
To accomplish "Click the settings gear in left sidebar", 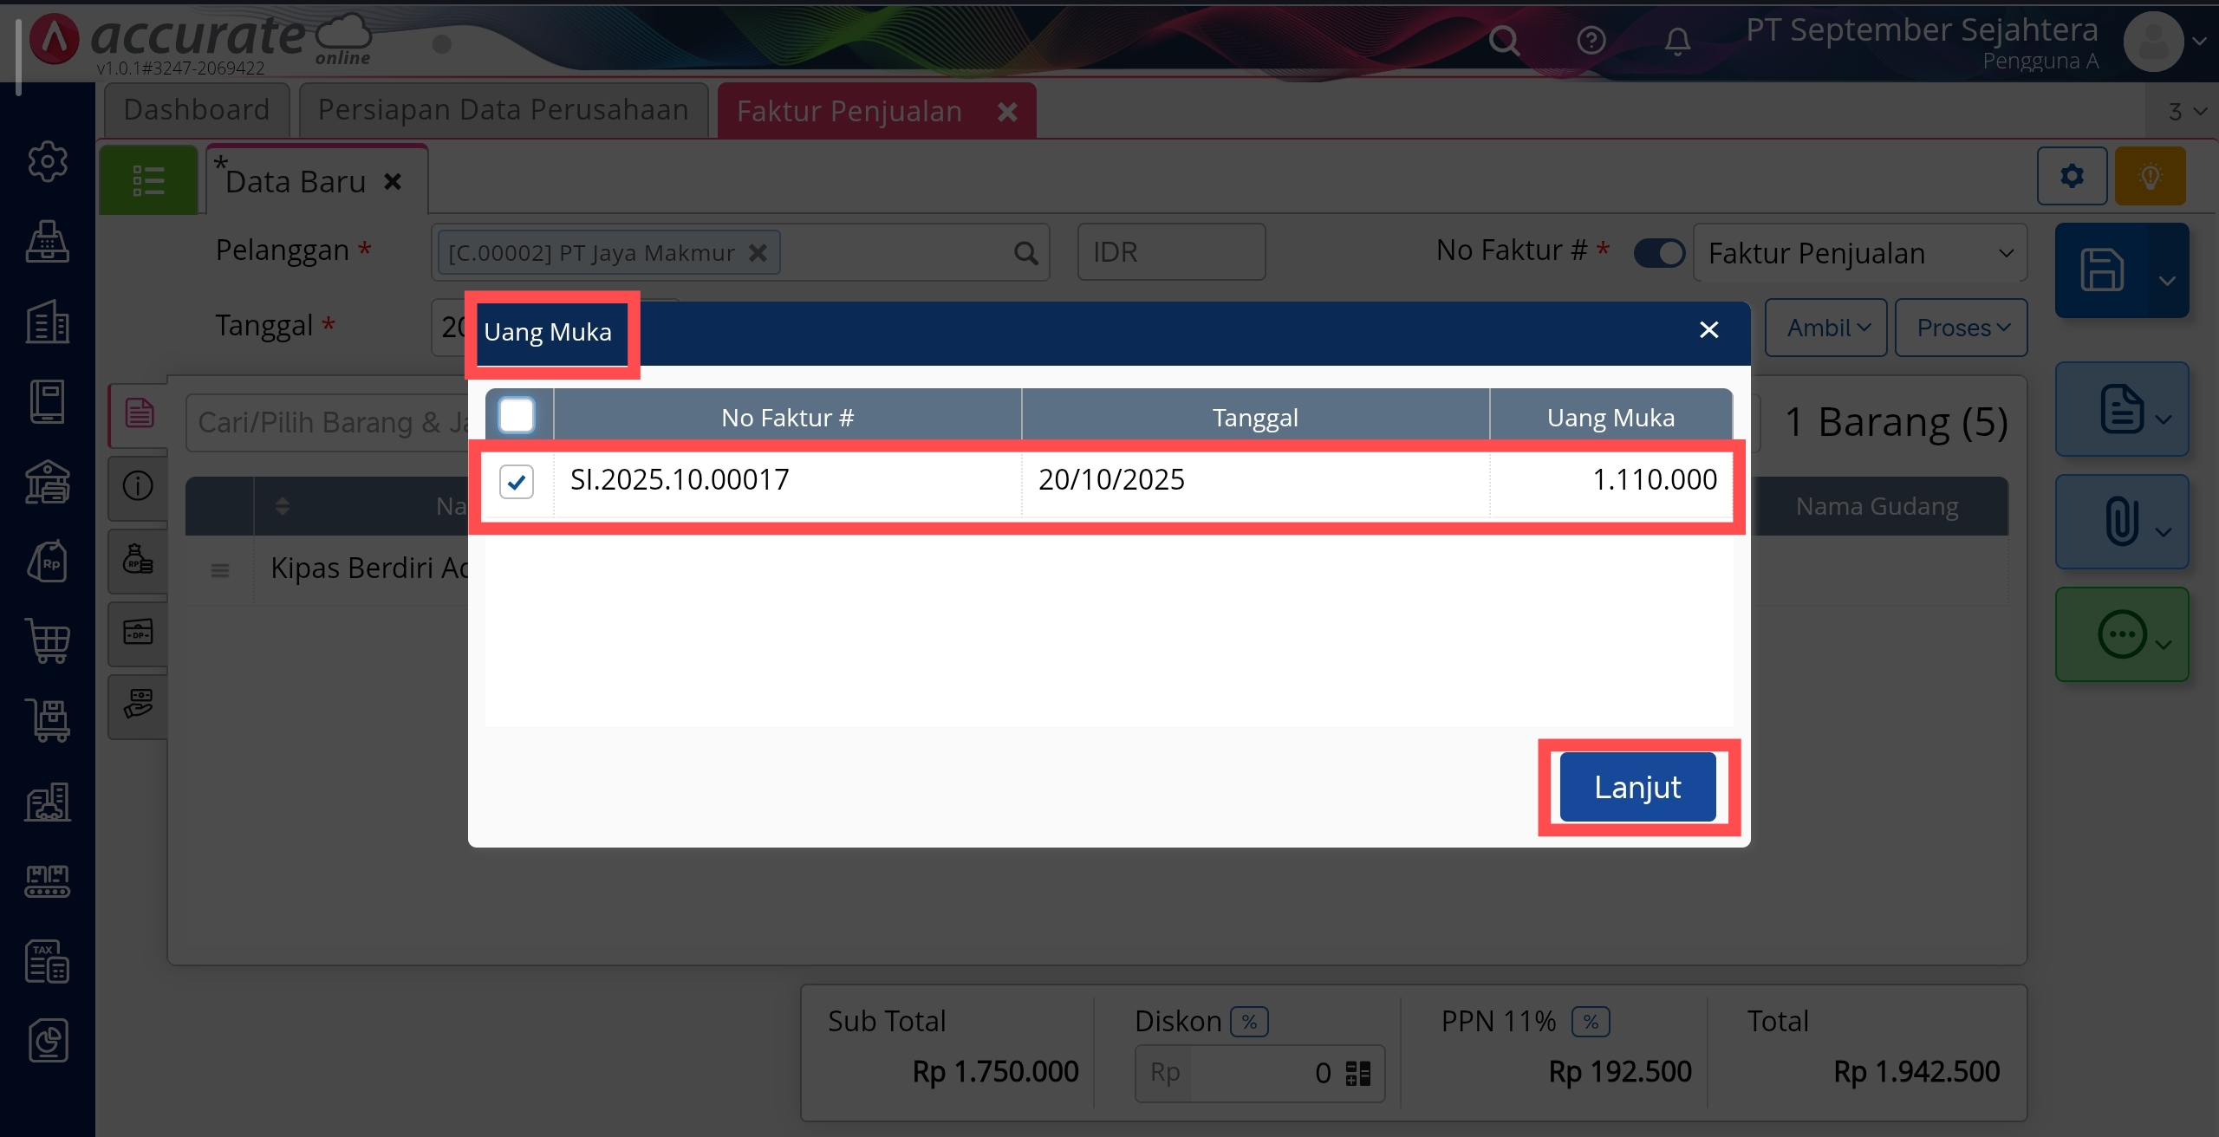I will (x=48, y=161).
